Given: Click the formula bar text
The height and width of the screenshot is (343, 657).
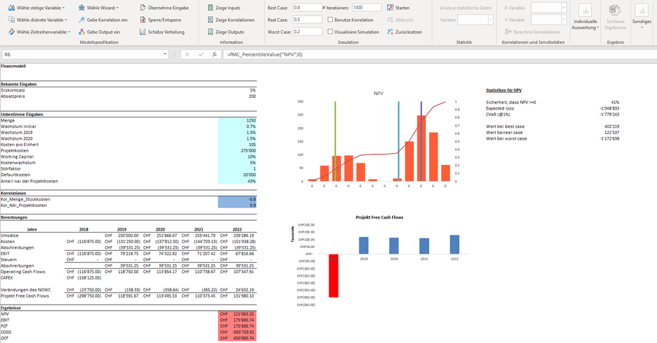Looking at the screenshot, I should click(264, 54).
